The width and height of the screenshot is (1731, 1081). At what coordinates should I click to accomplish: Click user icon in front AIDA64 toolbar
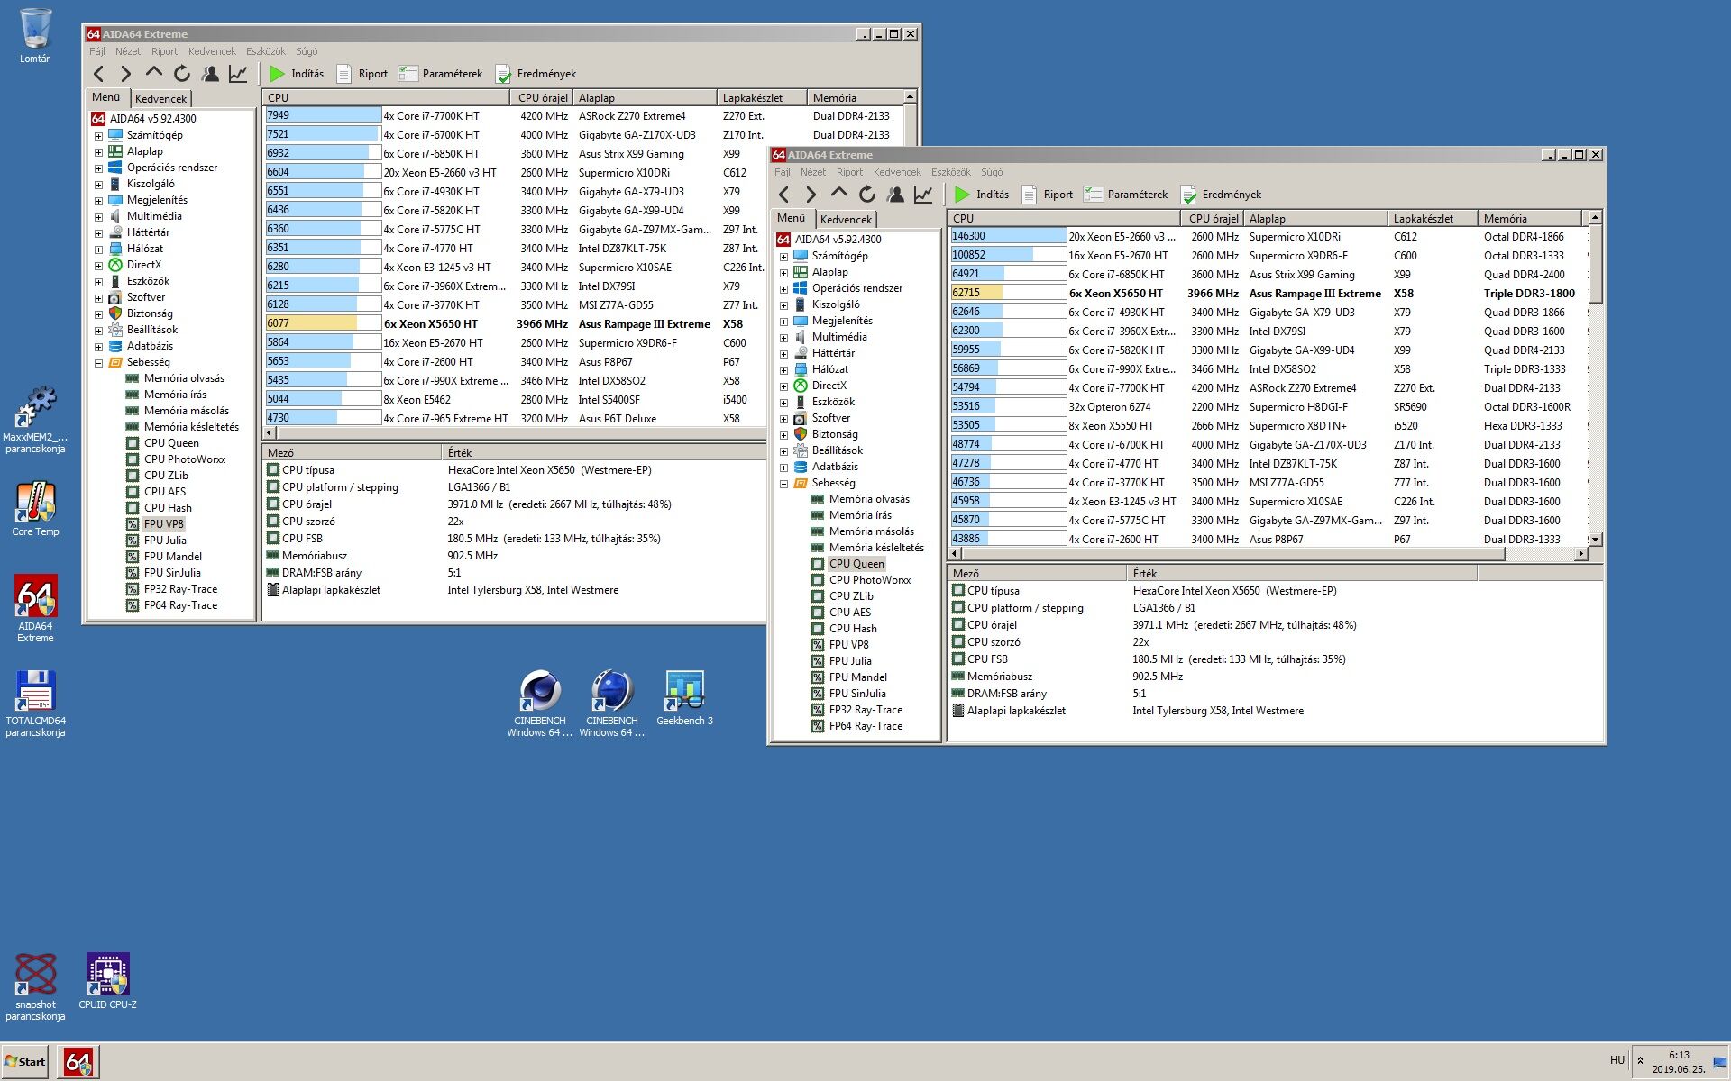[x=895, y=195]
